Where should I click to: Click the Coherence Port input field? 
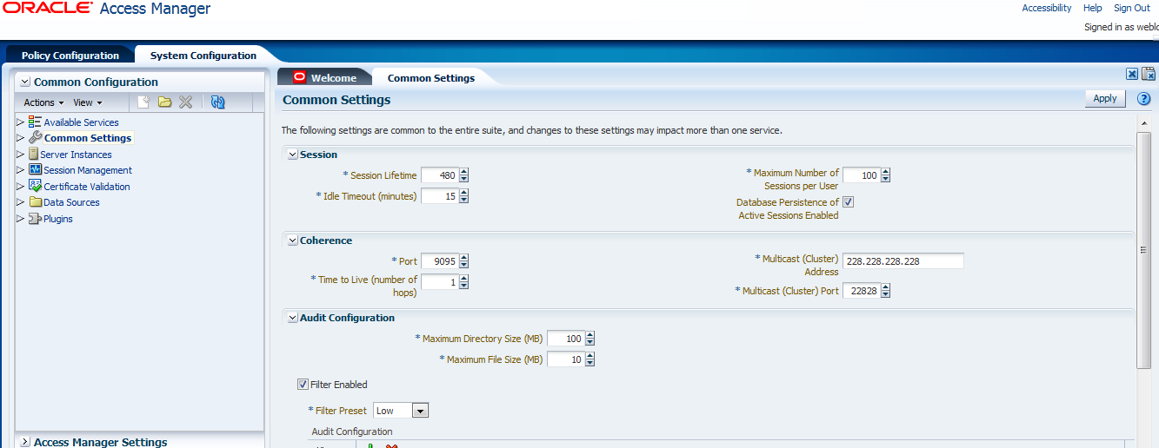(x=439, y=261)
